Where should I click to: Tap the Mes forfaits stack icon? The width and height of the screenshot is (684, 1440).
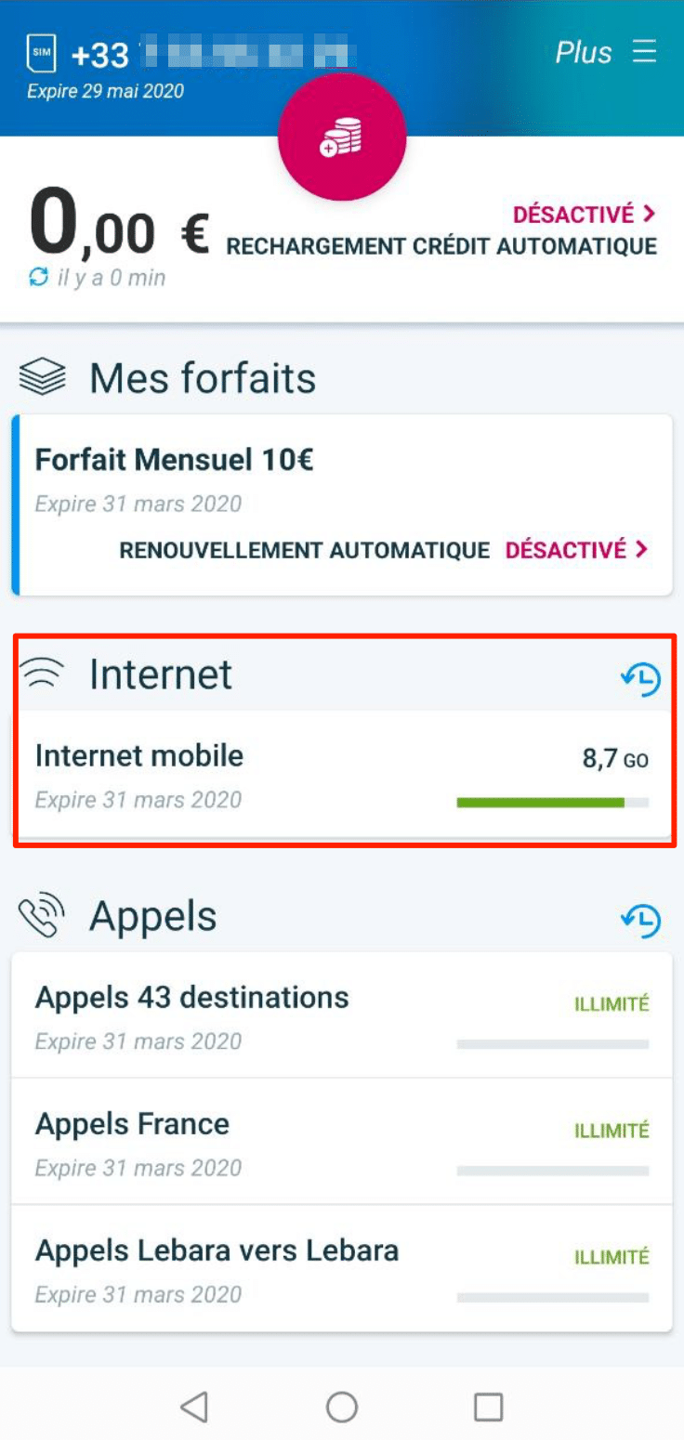pos(43,378)
